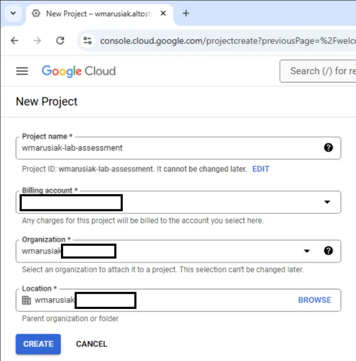Open the Google Cloud navigation menu
This screenshot has height=361, width=356.
pos(22,71)
